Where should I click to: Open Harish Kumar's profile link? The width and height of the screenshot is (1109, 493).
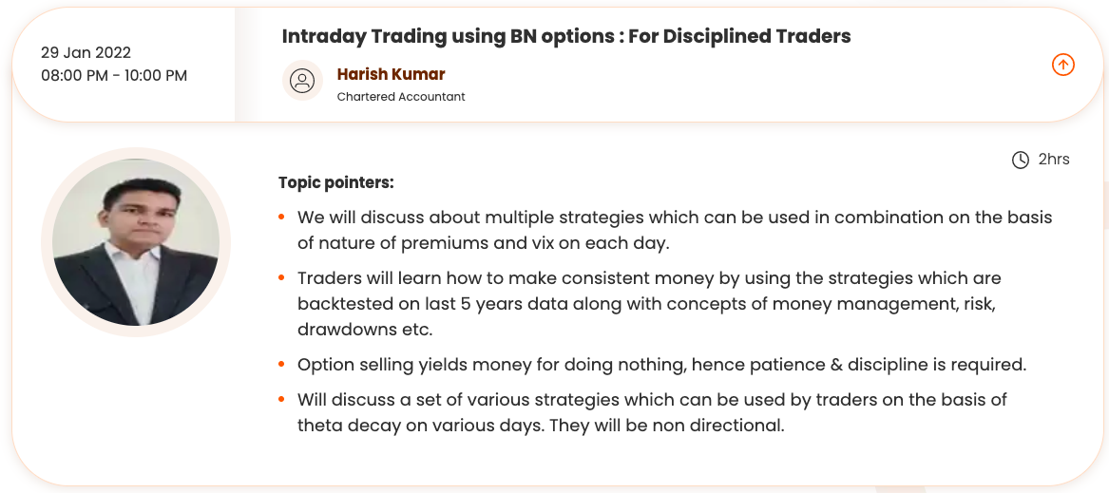[391, 74]
